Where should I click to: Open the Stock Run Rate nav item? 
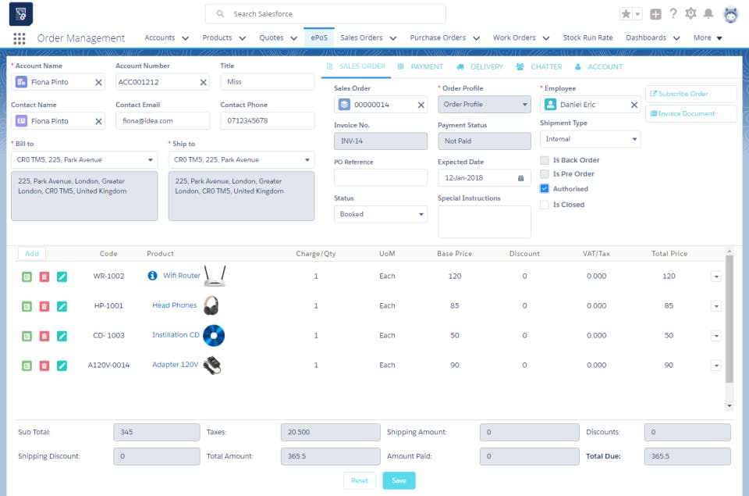587,37
